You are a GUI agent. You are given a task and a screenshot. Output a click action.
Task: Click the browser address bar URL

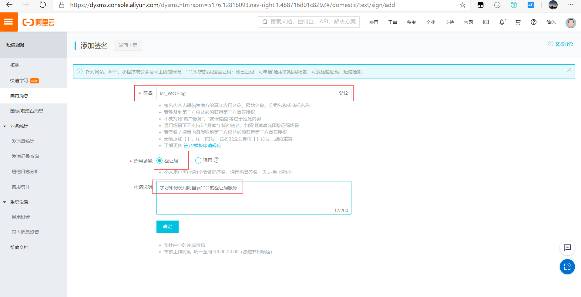point(232,5)
